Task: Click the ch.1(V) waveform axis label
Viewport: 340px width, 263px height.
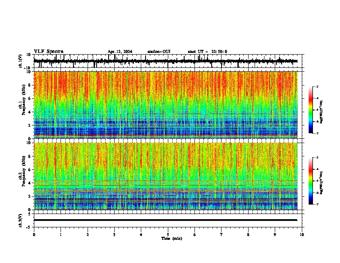Action: (21, 61)
